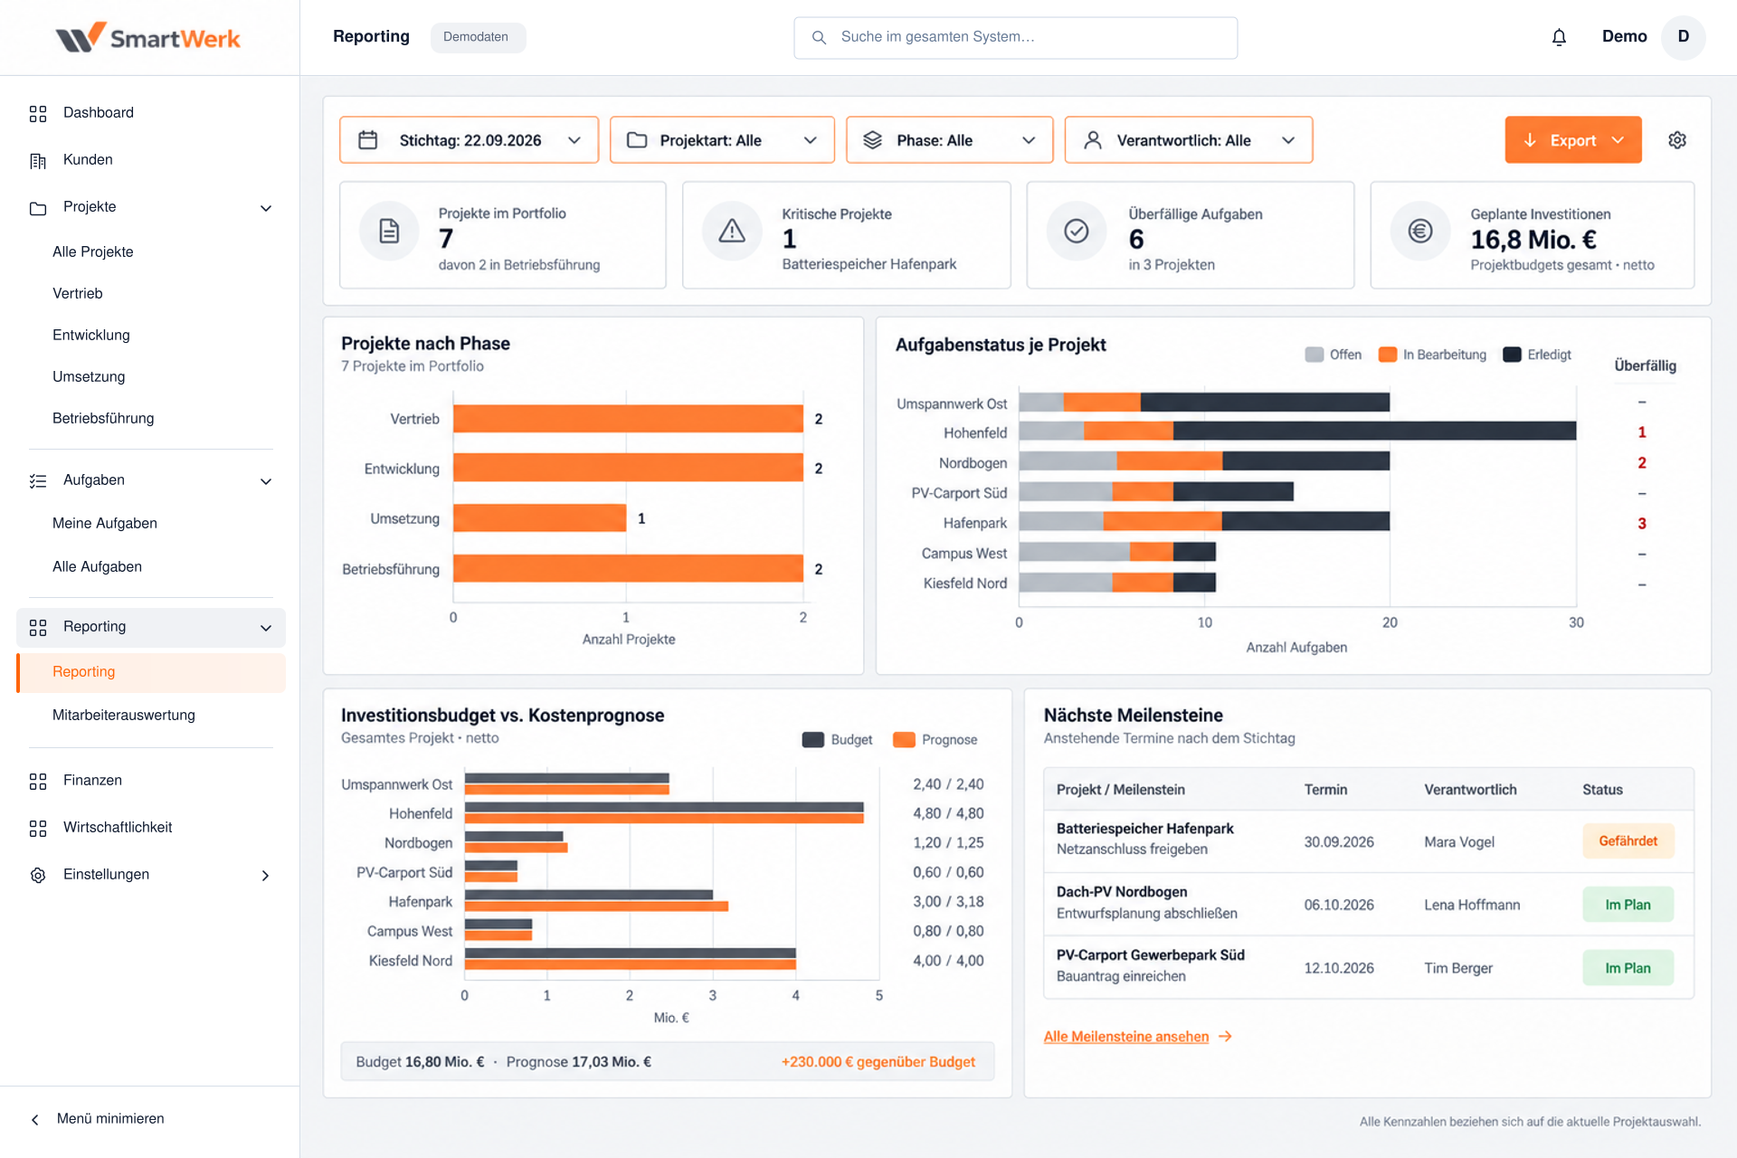Click the warning triangle icon in Kritische Projekte card
The width and height of the screenshot is (1737, 1158).
coord(732,231)
